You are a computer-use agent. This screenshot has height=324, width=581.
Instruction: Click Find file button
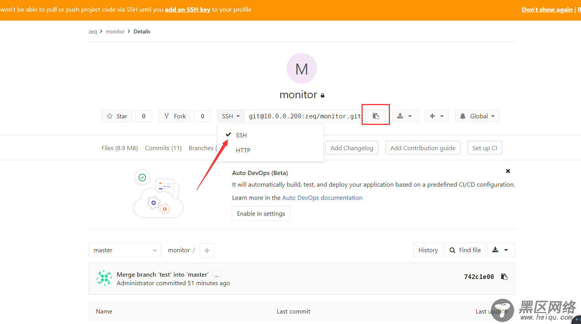[465, 250]
